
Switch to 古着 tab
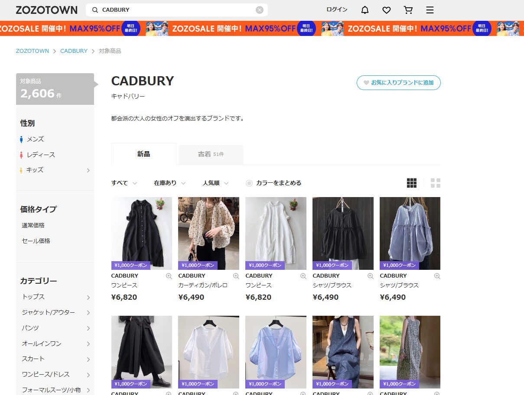pos(211,154)
